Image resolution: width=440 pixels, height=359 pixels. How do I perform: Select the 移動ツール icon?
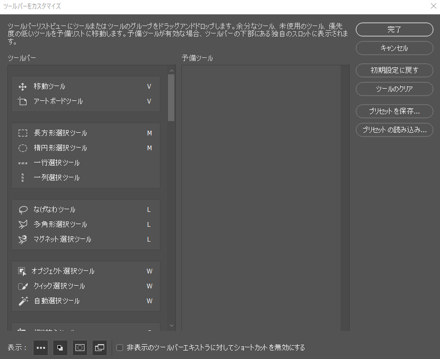tap(22, 87)
